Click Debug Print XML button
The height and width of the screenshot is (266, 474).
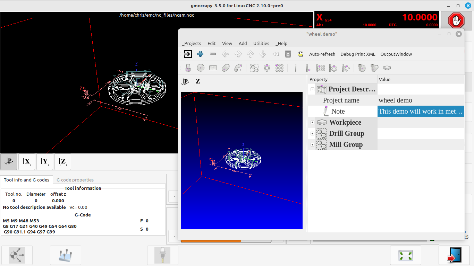[x=358, y=54]
